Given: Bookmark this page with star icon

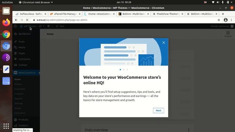Looking at the screenshot, I should [219, 20].
